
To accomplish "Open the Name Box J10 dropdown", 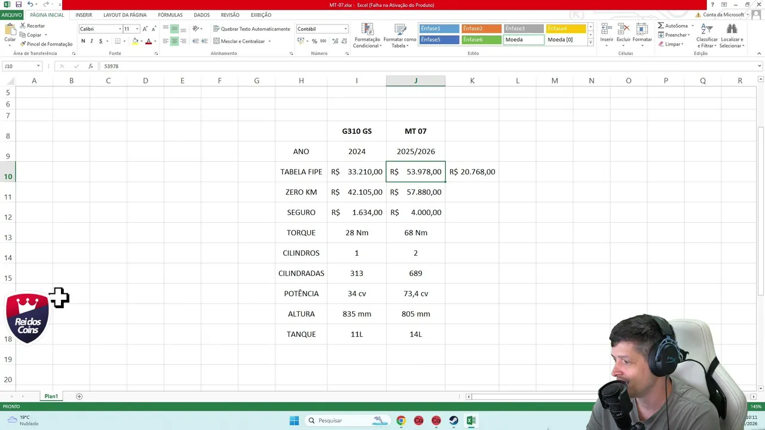I will coord(38,66).
